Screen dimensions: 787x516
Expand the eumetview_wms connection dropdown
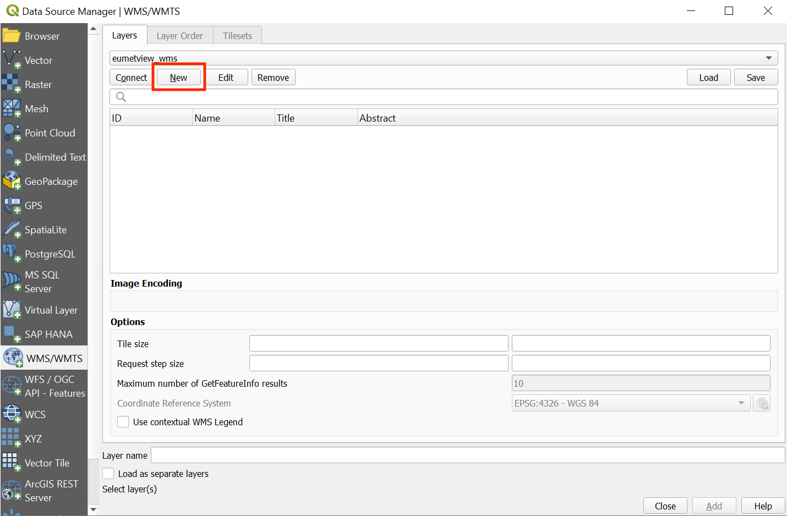click(768, 58)
